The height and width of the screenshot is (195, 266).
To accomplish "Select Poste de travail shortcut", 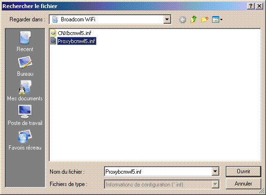I will (25, 115).
